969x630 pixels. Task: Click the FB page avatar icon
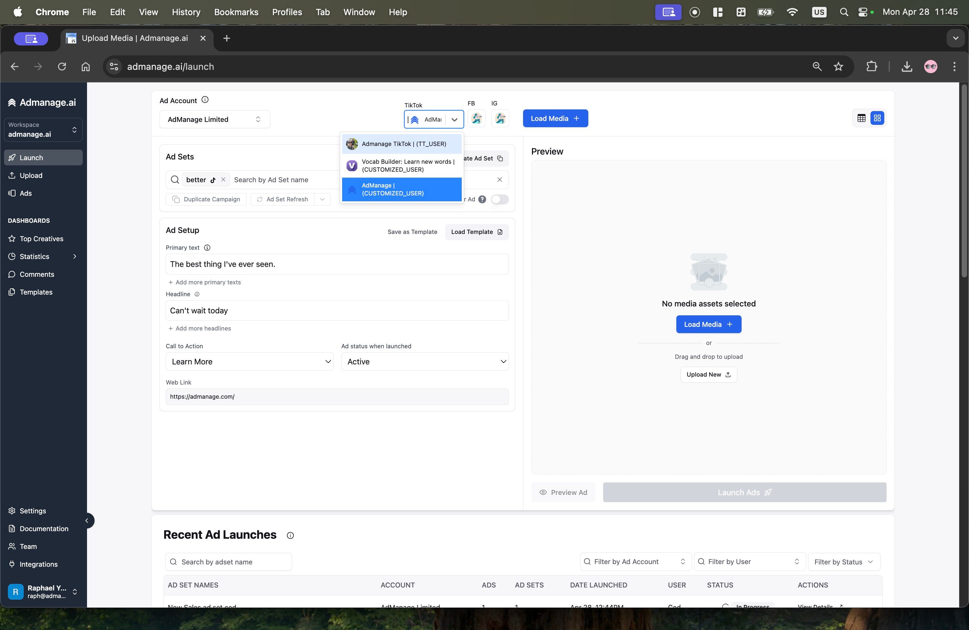point(476,118)
